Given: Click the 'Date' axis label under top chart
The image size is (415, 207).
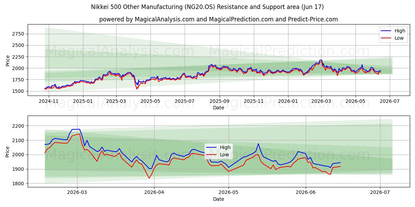Looking at the screenshot, I should [219, 108].
